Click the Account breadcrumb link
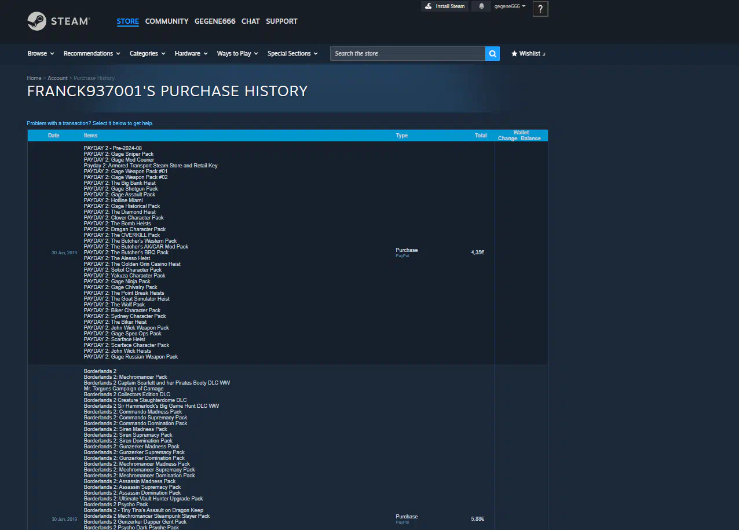 (57, 78)
